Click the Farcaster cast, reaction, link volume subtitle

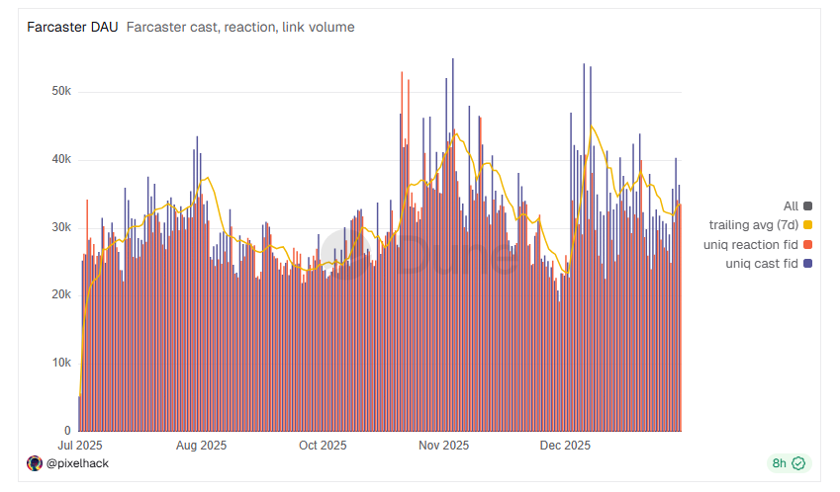[x=240, y=27]
